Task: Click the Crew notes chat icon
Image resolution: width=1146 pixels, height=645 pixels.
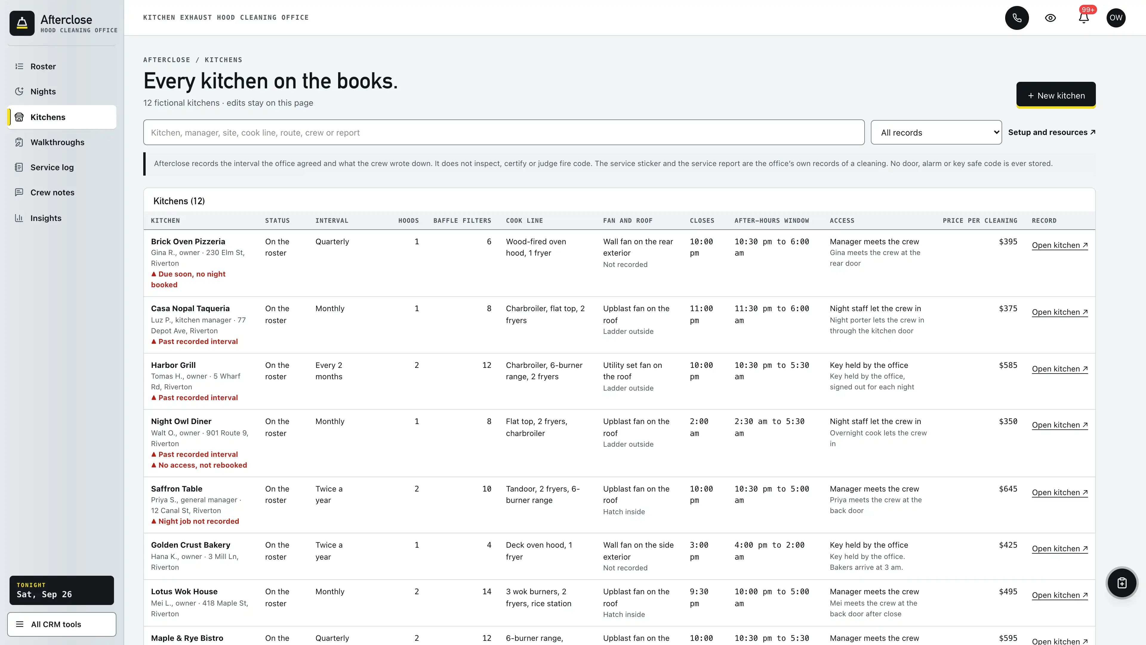Action: pos(19,192)
